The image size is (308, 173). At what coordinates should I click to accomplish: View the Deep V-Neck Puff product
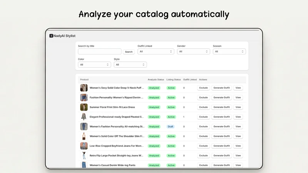click(x=238, y=88)
